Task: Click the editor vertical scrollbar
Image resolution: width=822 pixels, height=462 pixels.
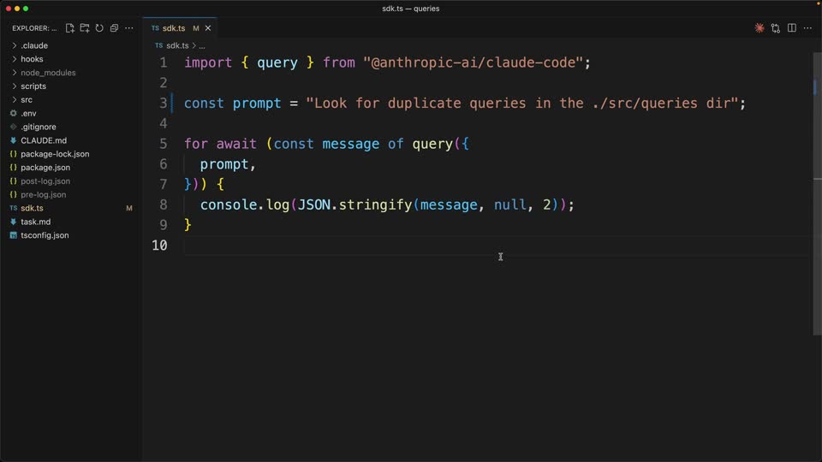Action: click(817, 194)
